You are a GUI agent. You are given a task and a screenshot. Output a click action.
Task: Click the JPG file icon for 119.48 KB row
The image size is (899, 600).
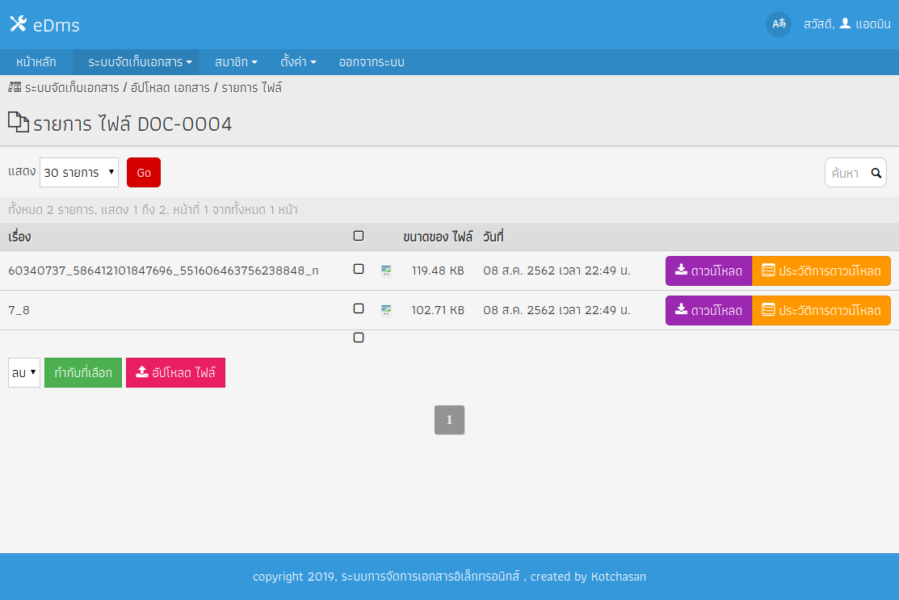coord(386,271)
